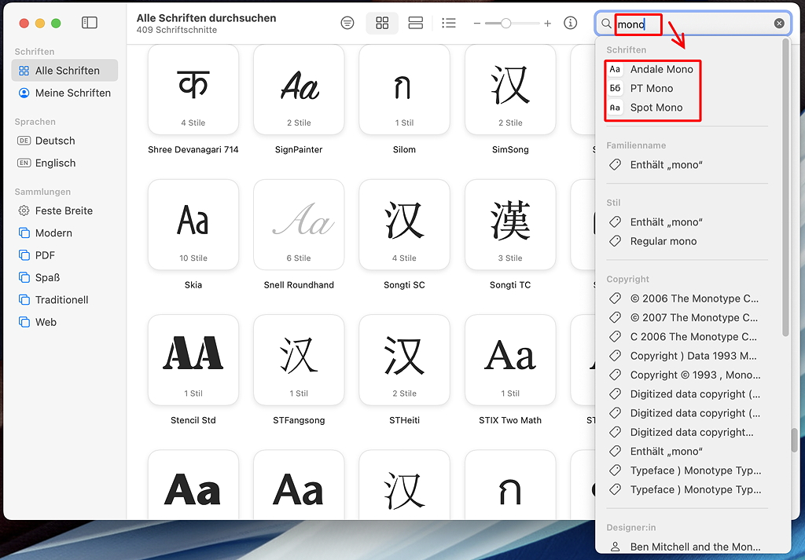Image resolution: width=805 pixels, height=560 pixels.
Task: Switch to list view of fonts
Action: click(x=448, y=23)
